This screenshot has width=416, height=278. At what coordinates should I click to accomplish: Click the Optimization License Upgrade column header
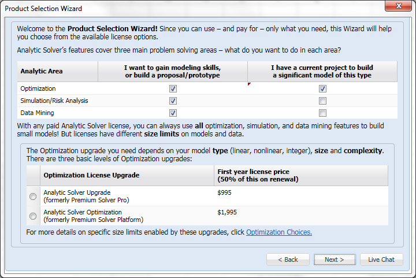click(x=92, y=175)
